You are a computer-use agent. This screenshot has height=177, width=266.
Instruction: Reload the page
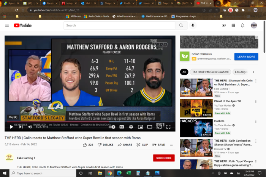(x=17, y=10)
